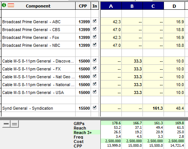Click the CPP column header
The width and height of the screenshot is (188, 149).
(x=83, y=6)
